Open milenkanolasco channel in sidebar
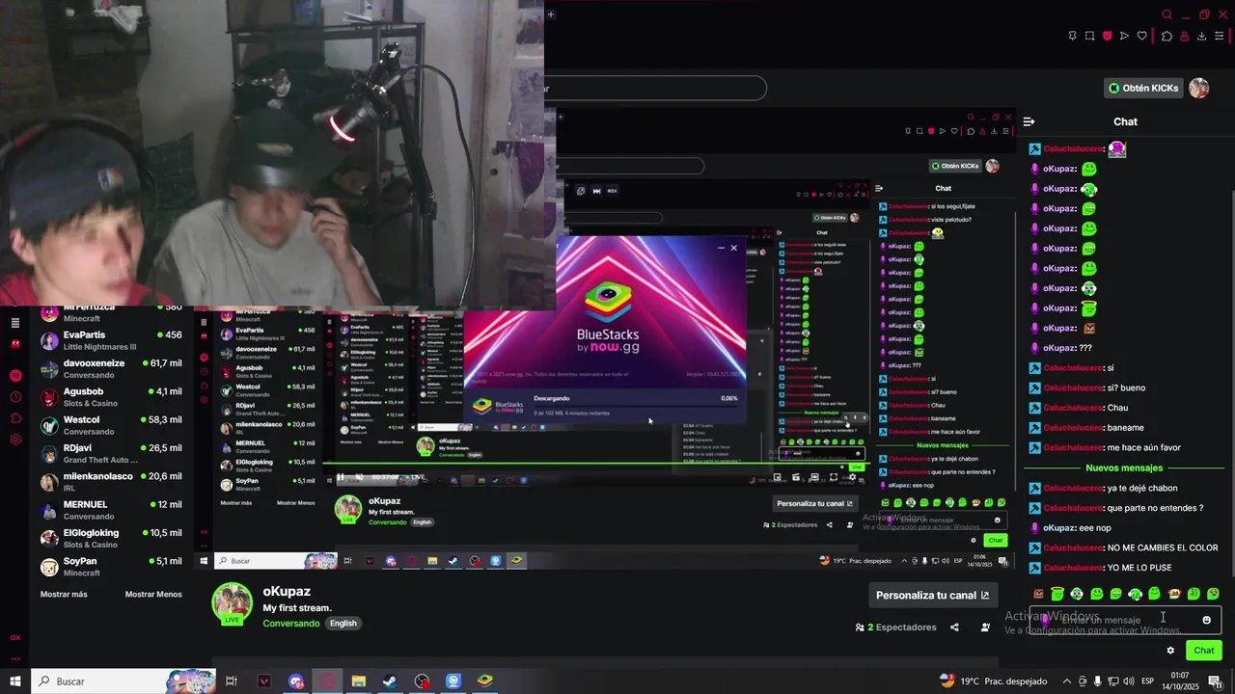This screenshot has height=694, width=1235. click(111, 481)
